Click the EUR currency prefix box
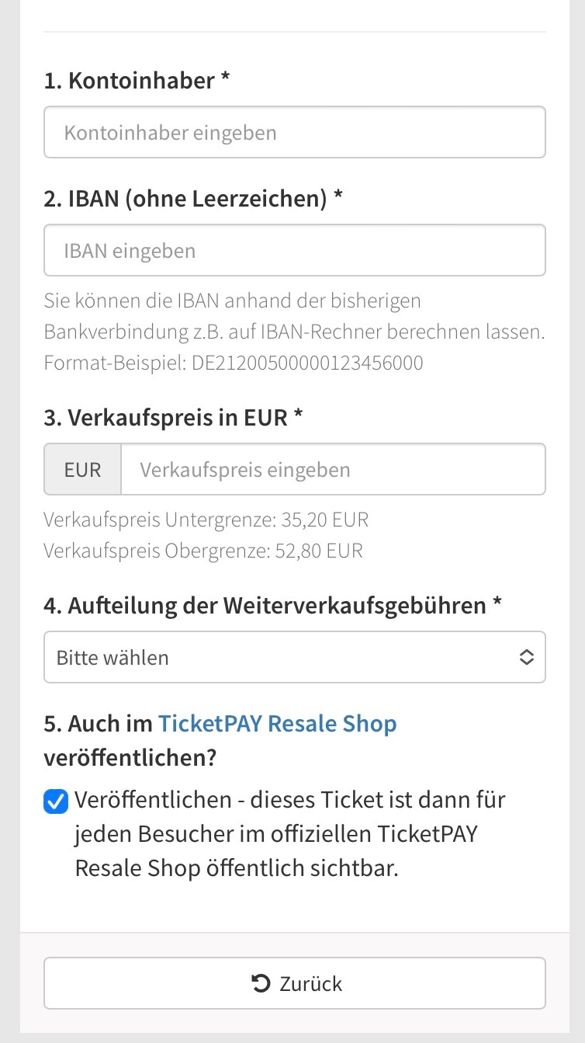Image resolution: width=585 pixels, height=1043 pixels. [x=83, y=469]
